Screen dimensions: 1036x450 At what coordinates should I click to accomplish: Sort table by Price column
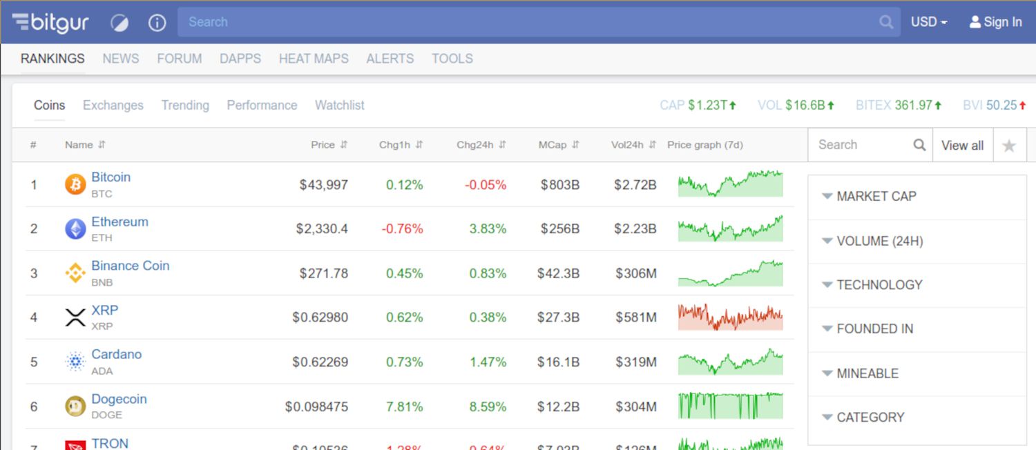329,145
